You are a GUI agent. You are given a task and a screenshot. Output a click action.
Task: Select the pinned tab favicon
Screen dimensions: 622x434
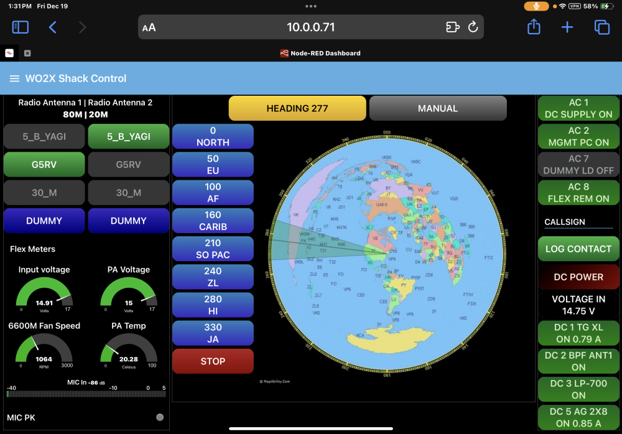(x=9, y=53)
